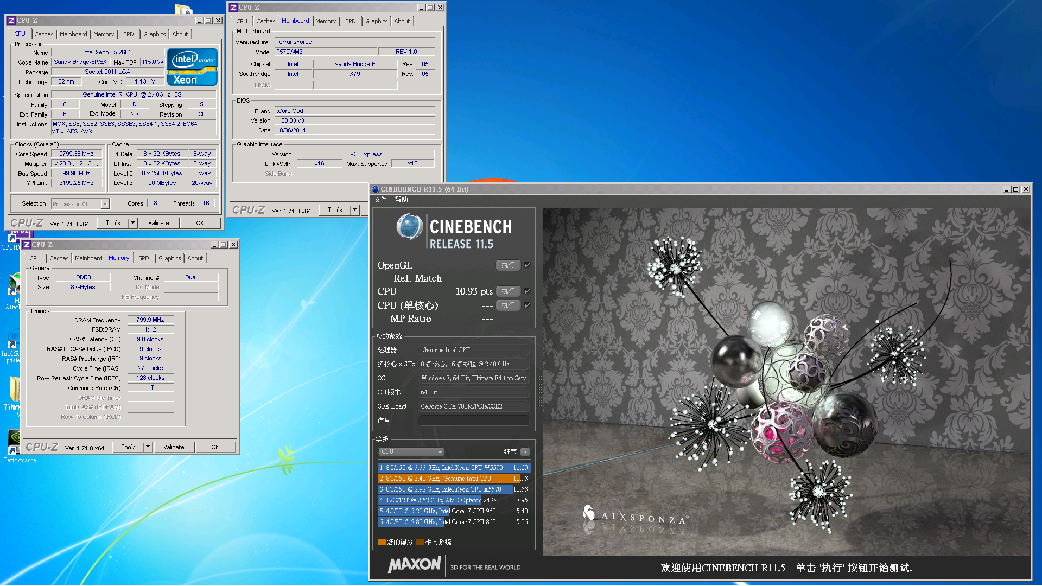
Task: Switch to Caches tab in the CPU window
Action: (x=44, y=34)
